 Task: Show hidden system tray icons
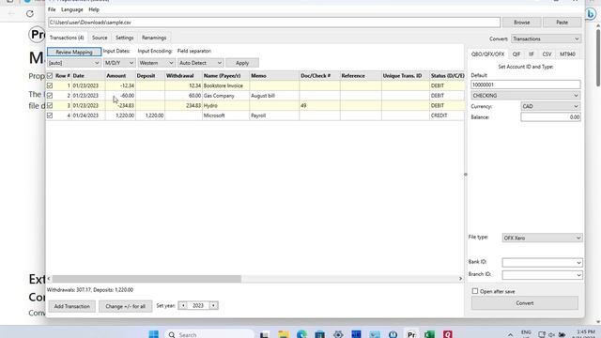click(510, 334)
